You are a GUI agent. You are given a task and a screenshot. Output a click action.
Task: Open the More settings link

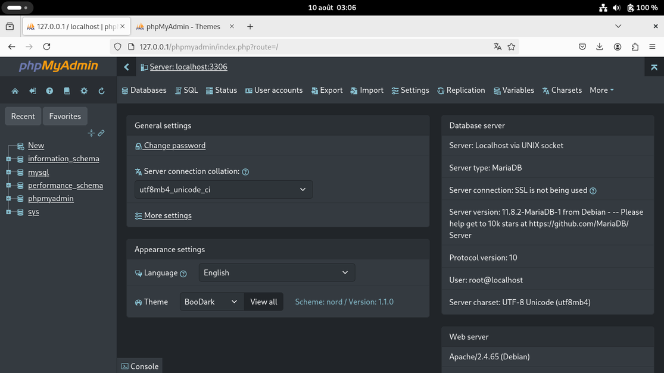pos(163,215)
